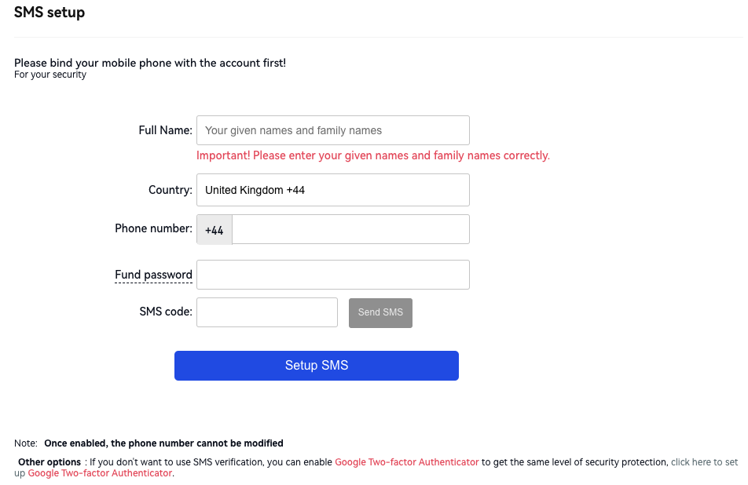This screenshot has height=485, width=748.
Task: Click the Full Name input field
Action: [332, 130]
